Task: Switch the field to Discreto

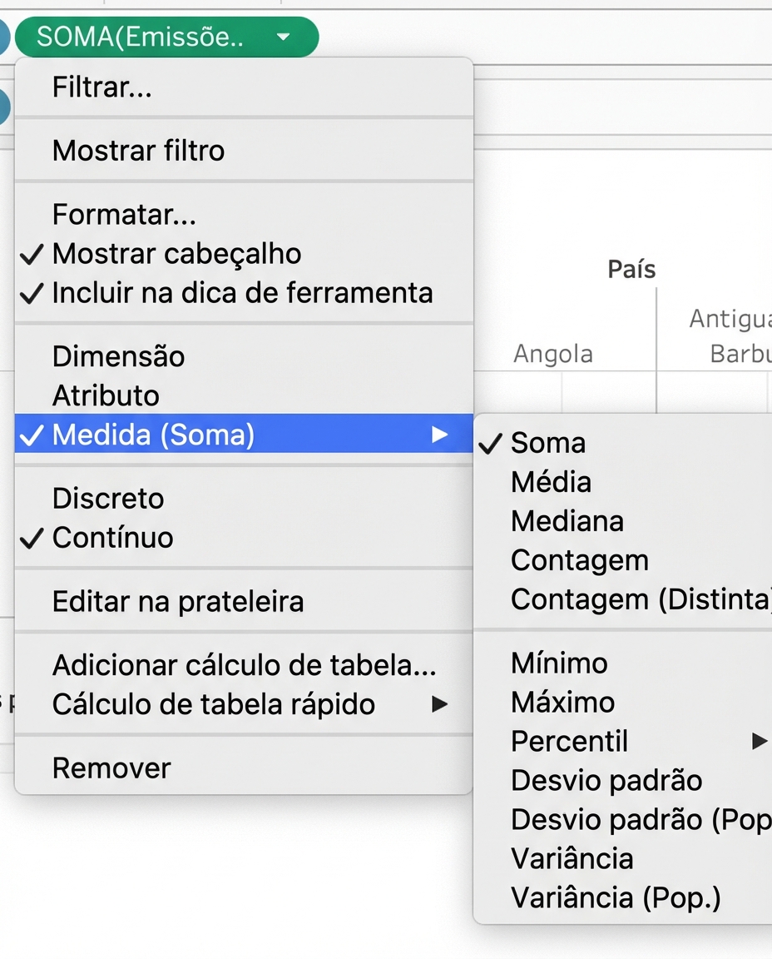Action: pos(106,498)
